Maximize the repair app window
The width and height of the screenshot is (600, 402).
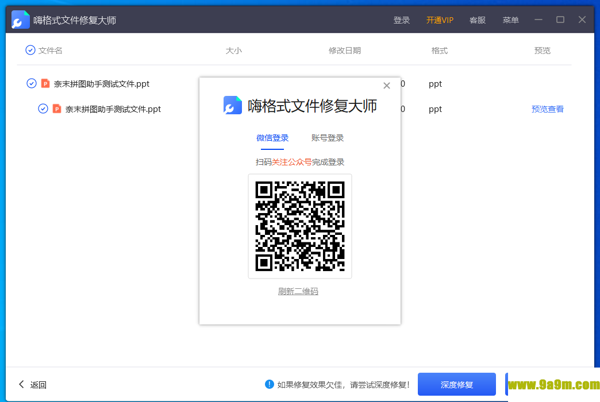[560, 20]
